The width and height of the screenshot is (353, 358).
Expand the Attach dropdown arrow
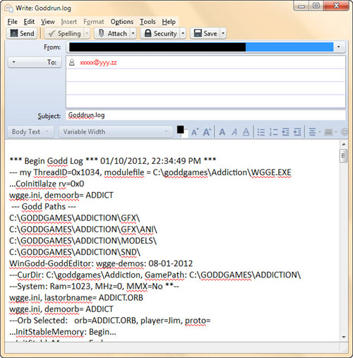[133, 33]
